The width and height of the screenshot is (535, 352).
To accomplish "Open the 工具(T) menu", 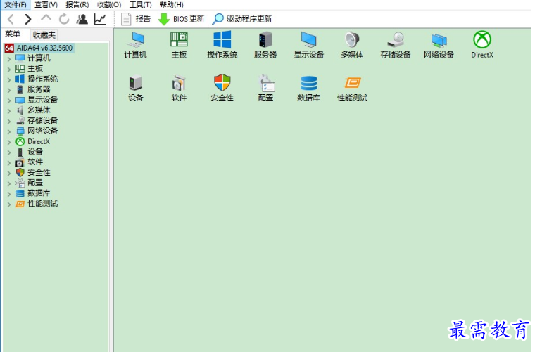I will pyautogui.click(x=140, y=5).
